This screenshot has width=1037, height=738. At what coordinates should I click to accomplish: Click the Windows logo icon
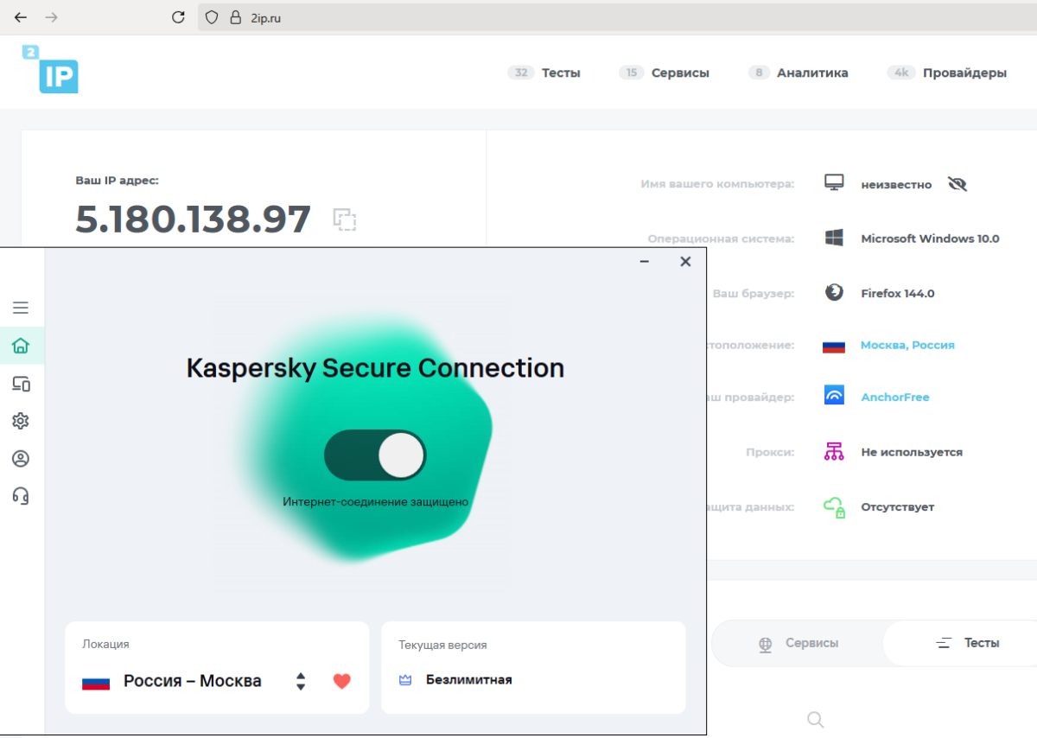click(x=834, y=239)
